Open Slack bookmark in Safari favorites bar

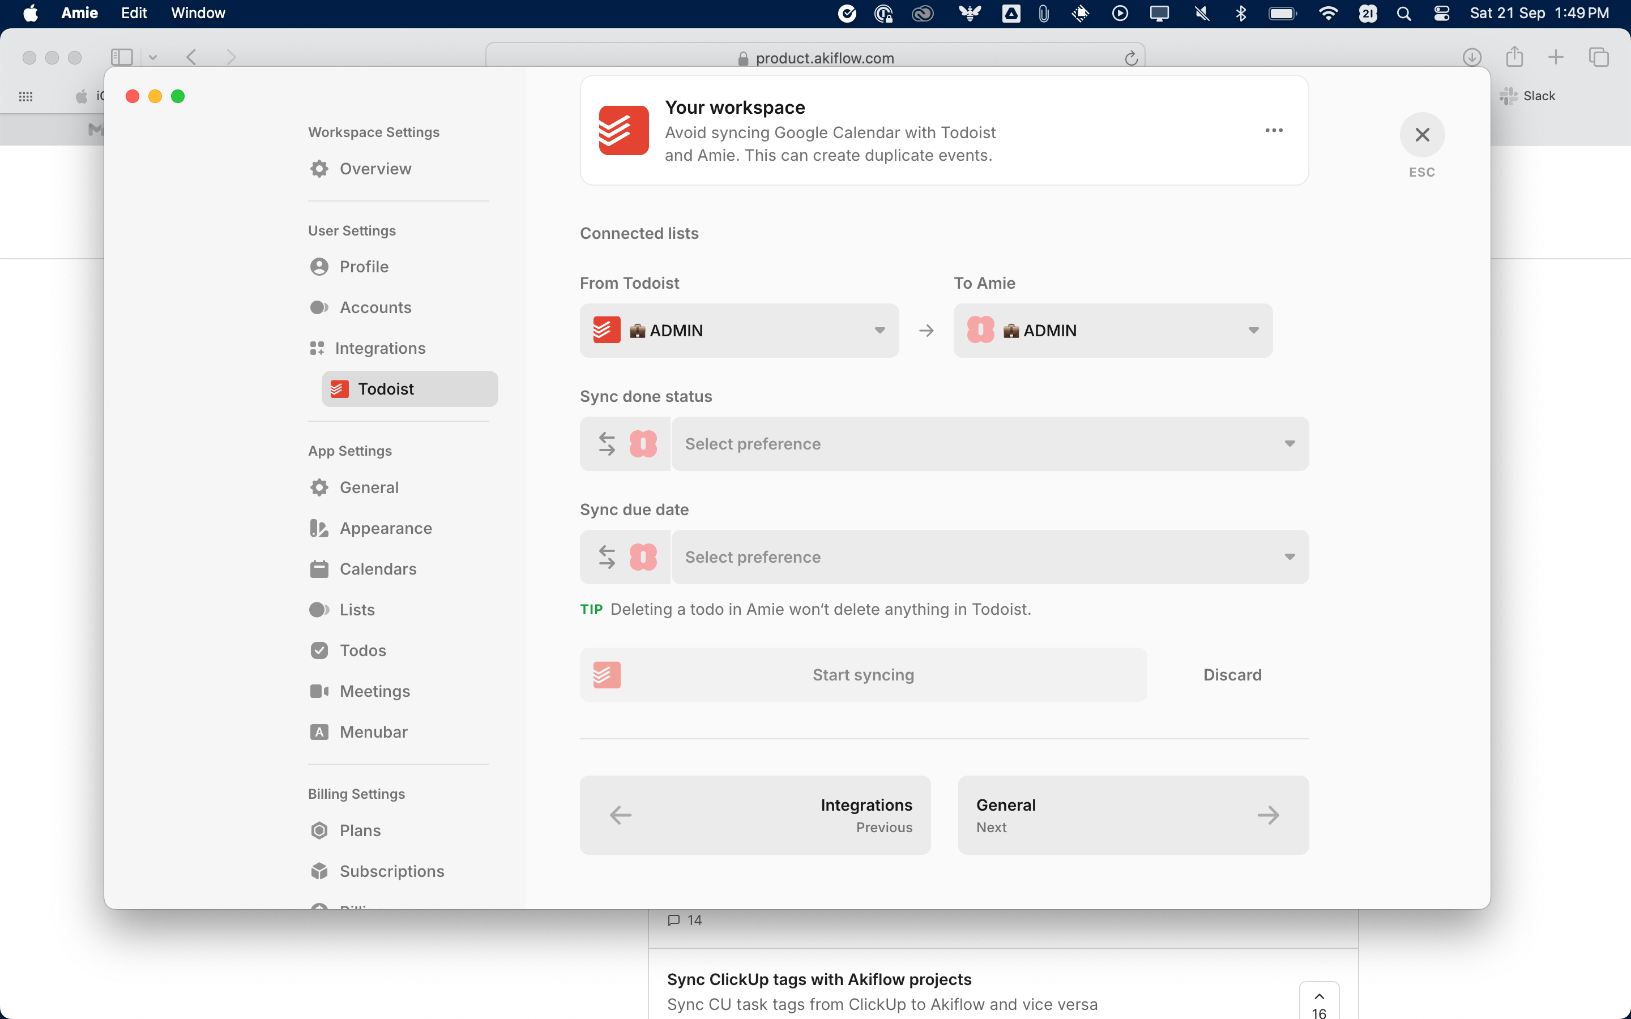[x=1527, y=96]
